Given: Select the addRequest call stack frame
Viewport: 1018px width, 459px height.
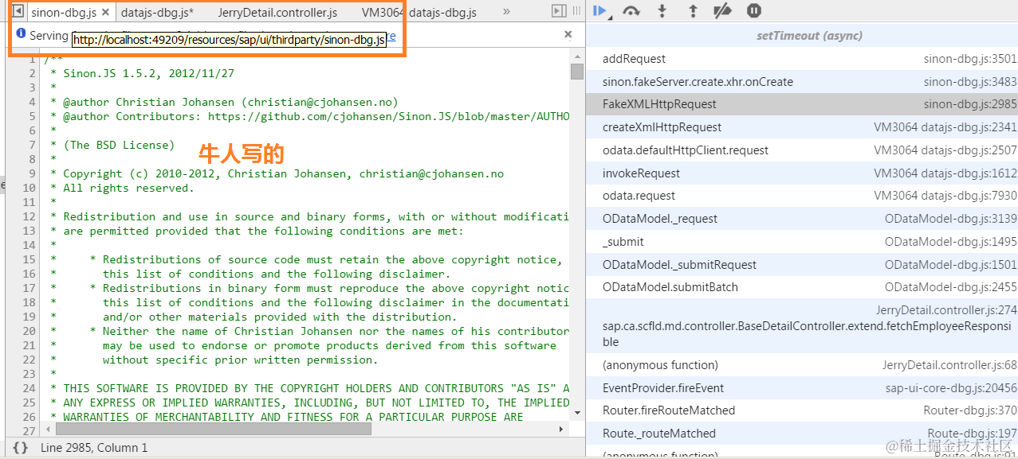Looking at the screenshot, I should click(801, 59).
